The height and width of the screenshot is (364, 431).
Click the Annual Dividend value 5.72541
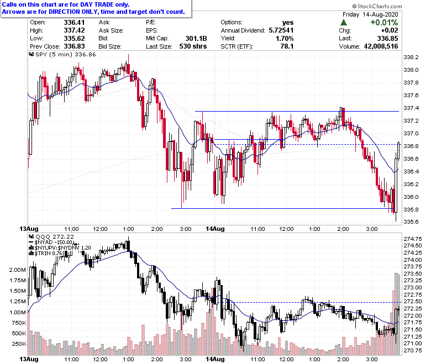click(x=281, y=30)
